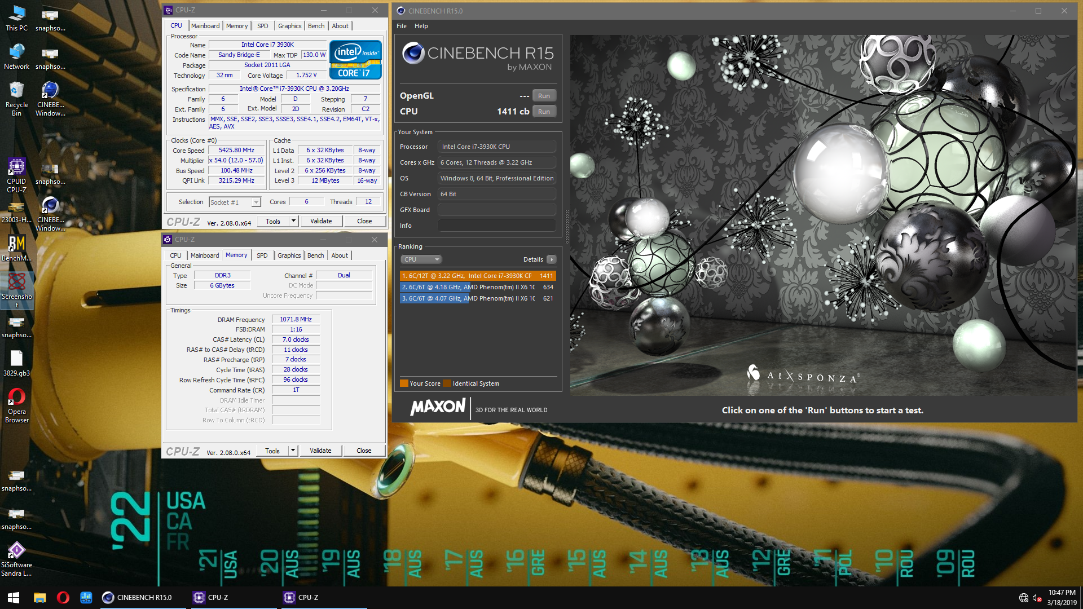Open Bench tab in upper CPU-Z
Image resolution: width=1083 pixels, height=609 pixels.
tap(316, 26)
